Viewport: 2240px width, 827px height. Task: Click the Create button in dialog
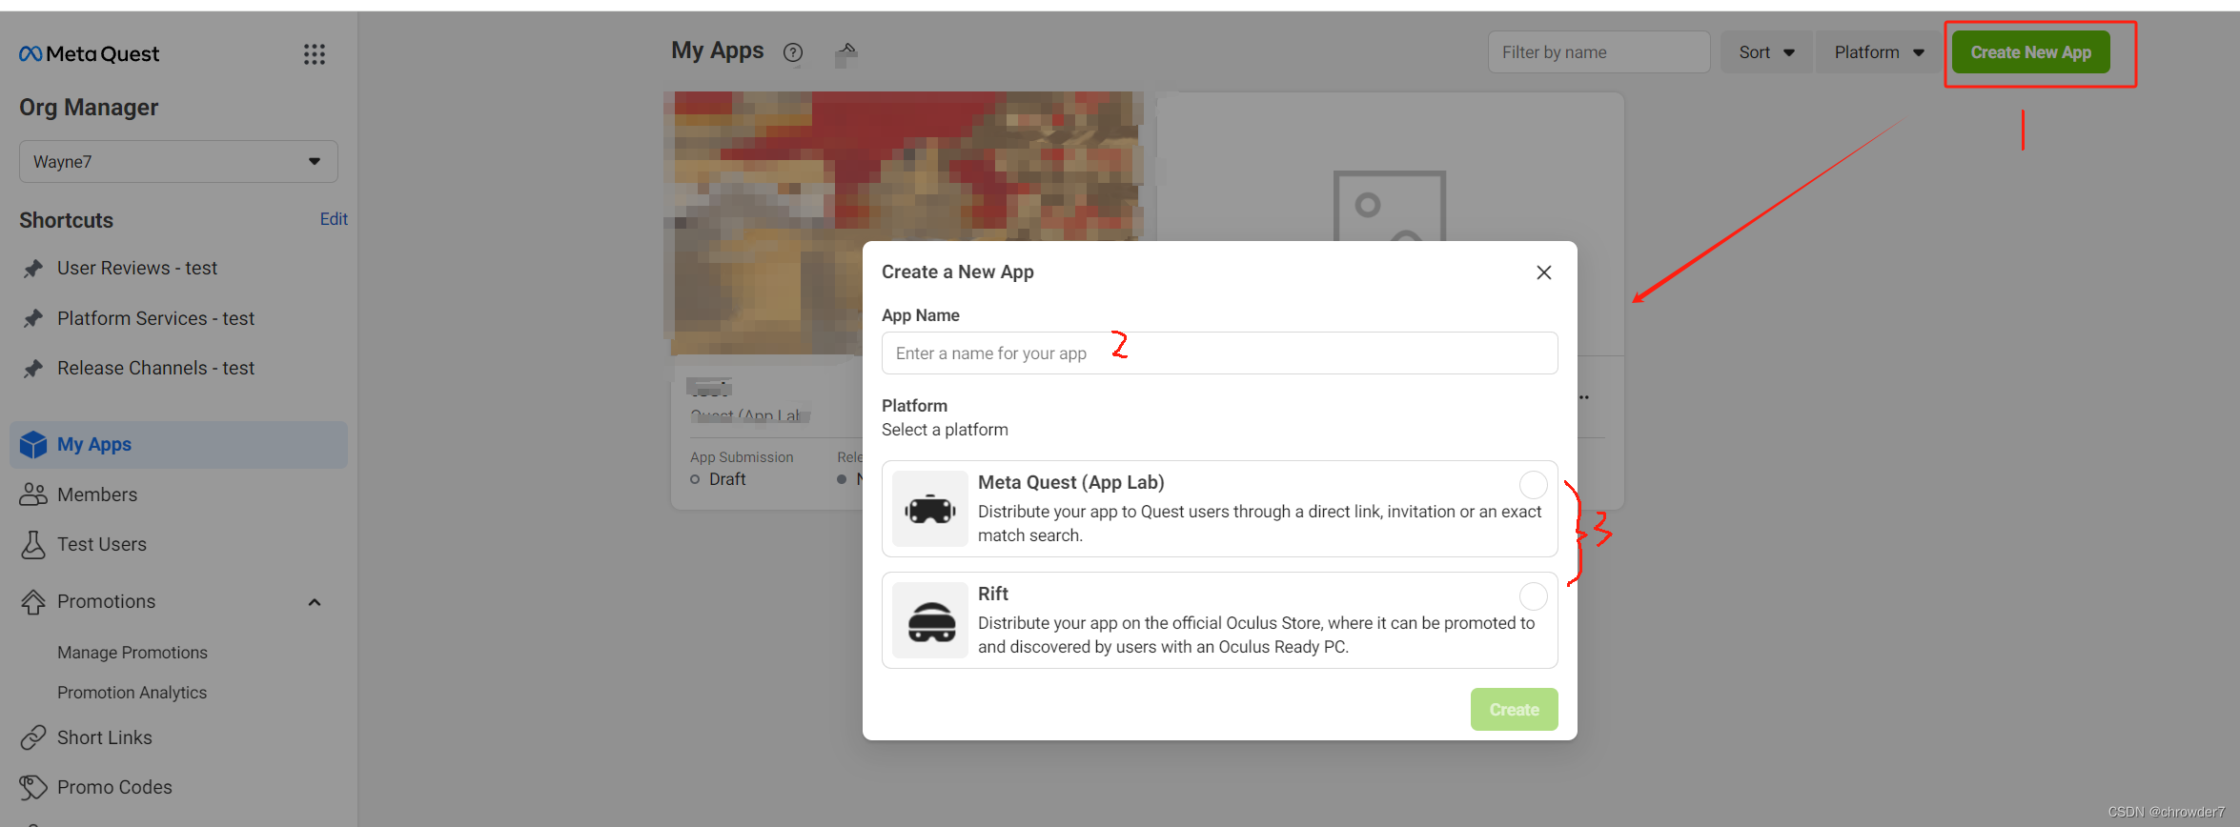pyautogui.click(x=1514, y=710)
